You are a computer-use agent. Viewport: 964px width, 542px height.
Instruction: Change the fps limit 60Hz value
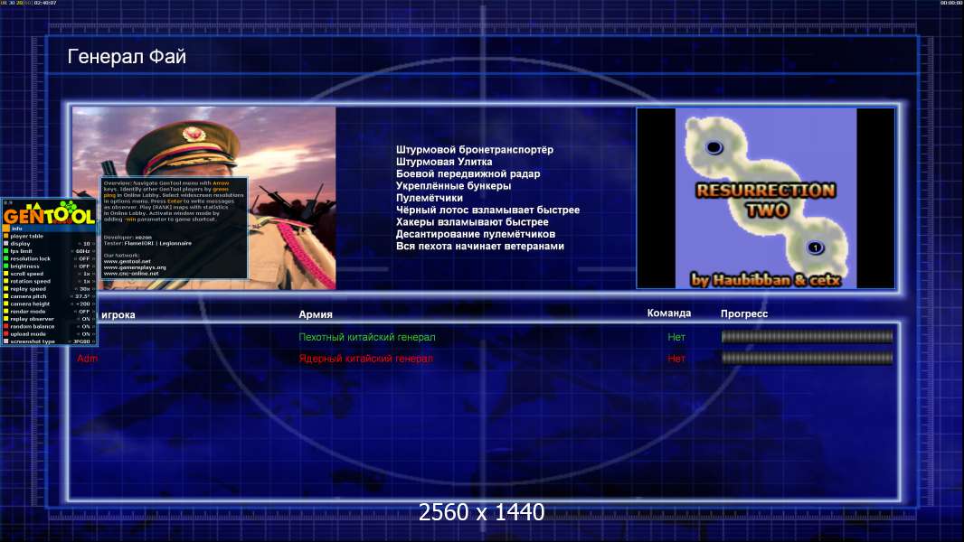click(x=83, y=251)
